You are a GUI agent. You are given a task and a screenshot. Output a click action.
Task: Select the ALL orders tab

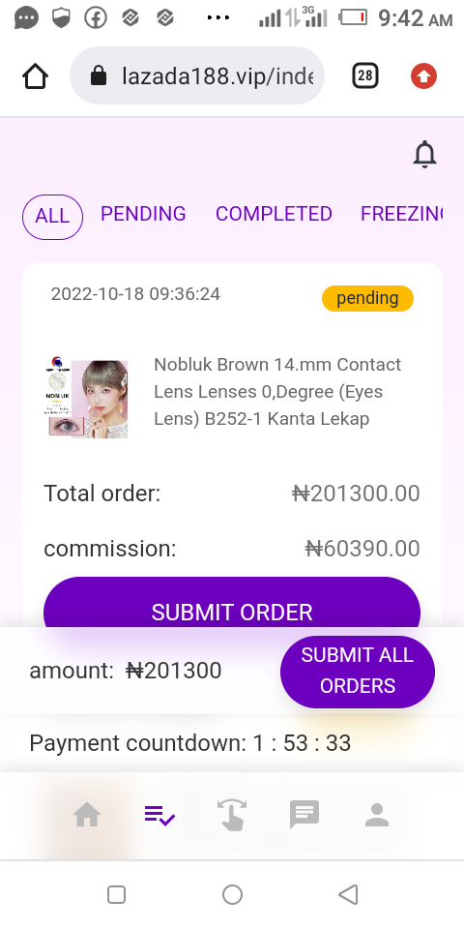tap(52, 217)
